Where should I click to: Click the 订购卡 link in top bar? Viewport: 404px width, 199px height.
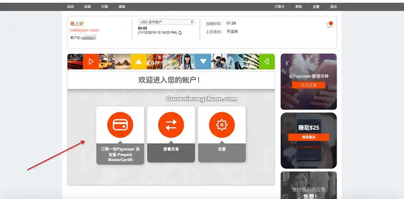[x=280, y=7]
